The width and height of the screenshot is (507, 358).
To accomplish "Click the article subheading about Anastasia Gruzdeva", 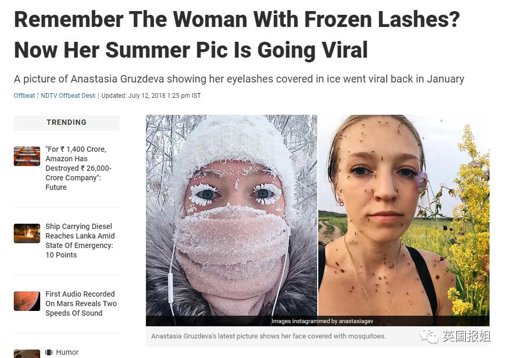I will pyautogui.click(x=239, y=79).
